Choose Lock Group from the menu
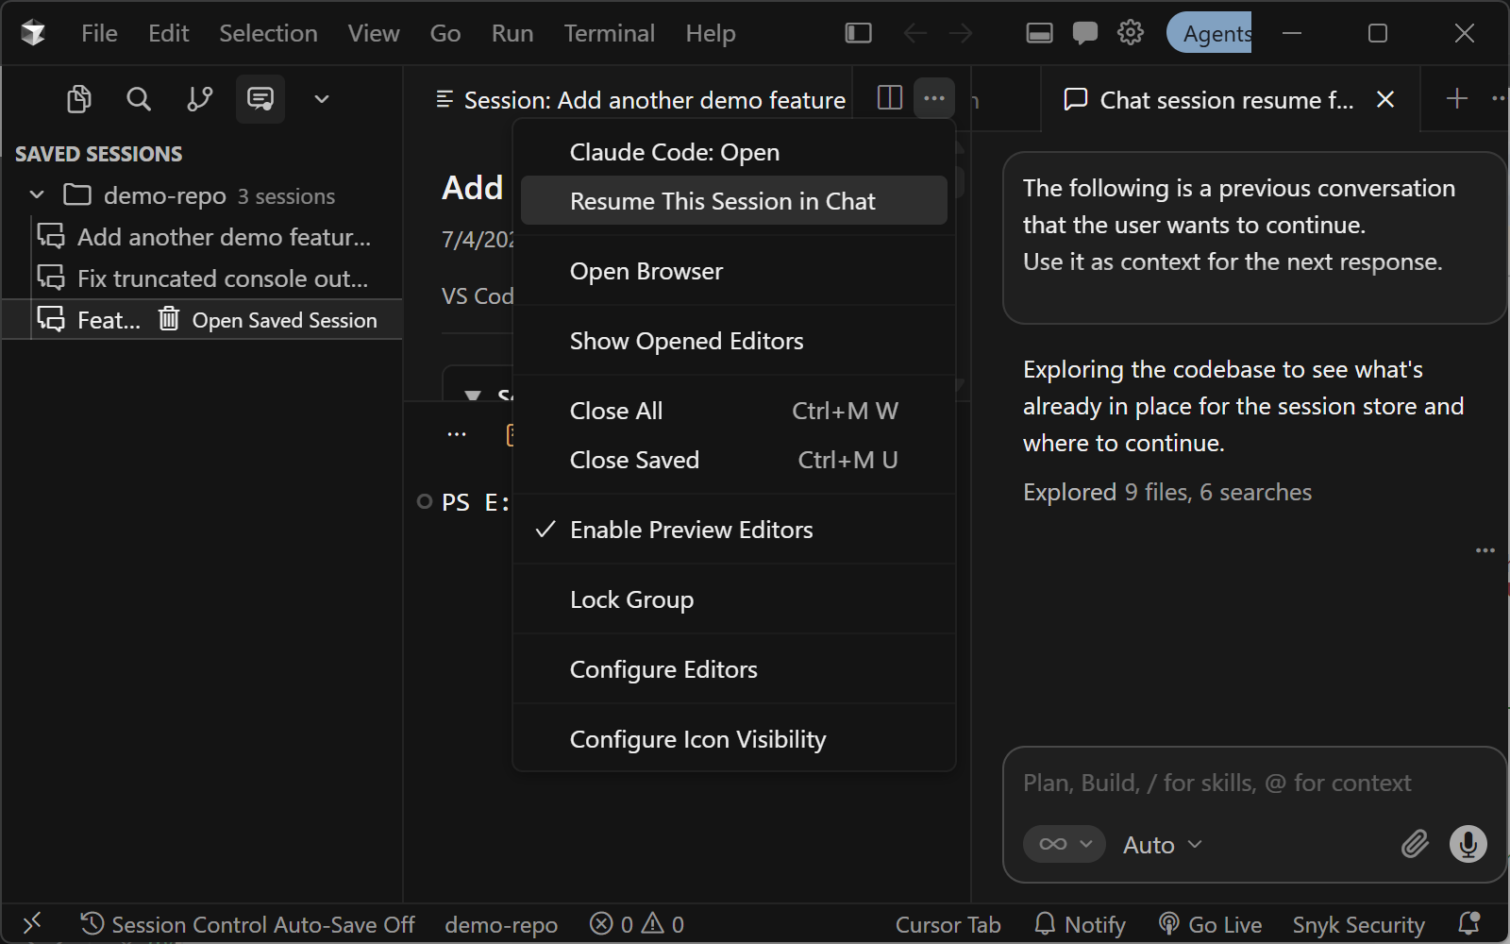1510x944 pixels. pos(733,599)
